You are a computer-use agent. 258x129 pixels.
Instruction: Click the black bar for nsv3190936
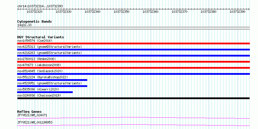[x=133, y=98]
